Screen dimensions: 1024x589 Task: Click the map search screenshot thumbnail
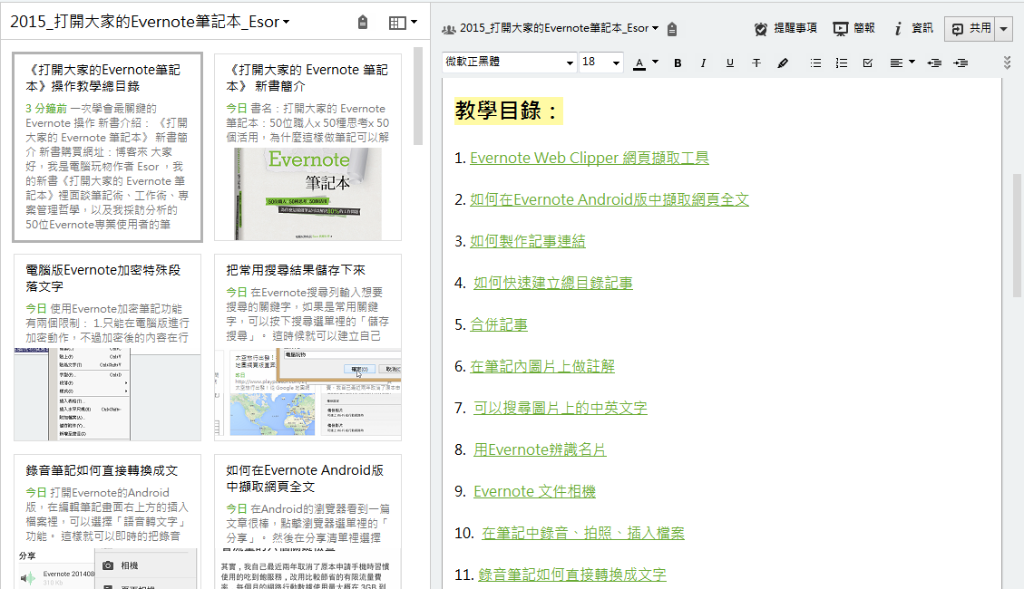click(307, 394)
